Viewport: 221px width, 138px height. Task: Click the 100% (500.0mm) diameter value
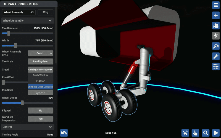point(44,28)
